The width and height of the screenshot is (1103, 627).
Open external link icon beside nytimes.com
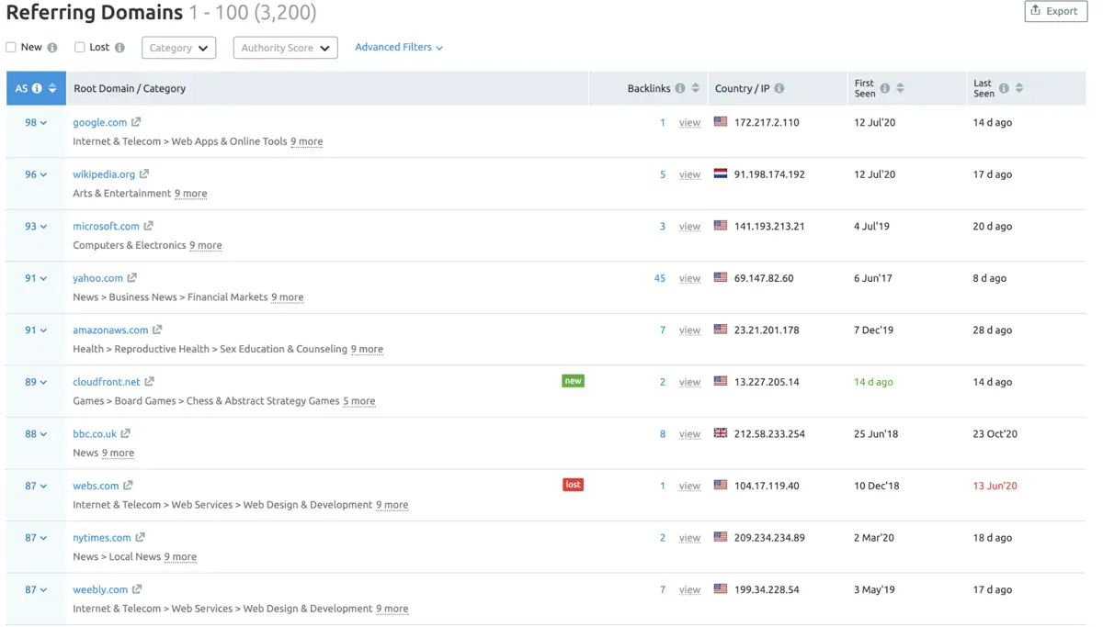(140, 537)
